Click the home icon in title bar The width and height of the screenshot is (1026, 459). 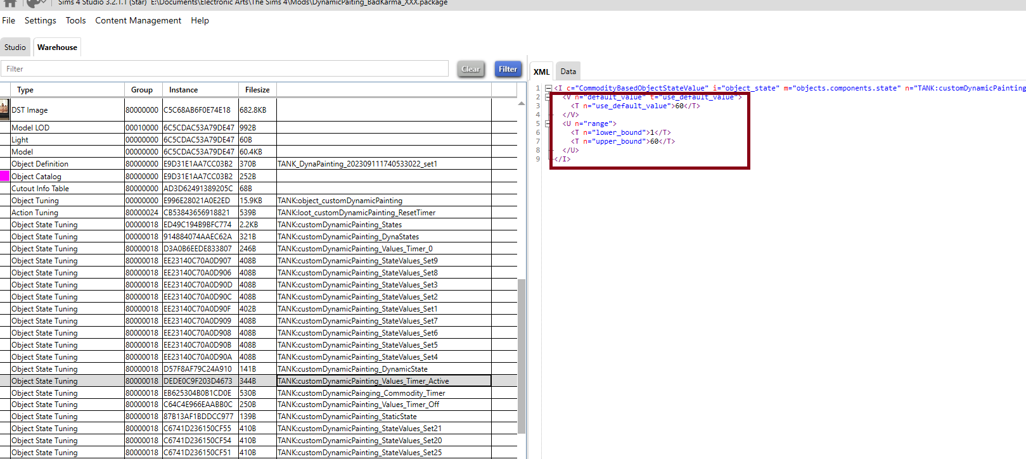point(10,3)
